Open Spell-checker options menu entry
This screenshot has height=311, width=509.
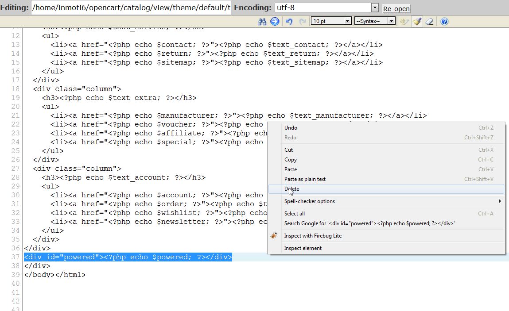[386, 201]
